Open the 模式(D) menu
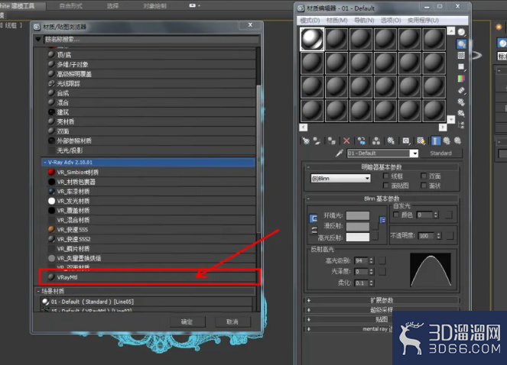Image resolution: width=507 pixels, height=365 pixels. [x=310, y=21]
